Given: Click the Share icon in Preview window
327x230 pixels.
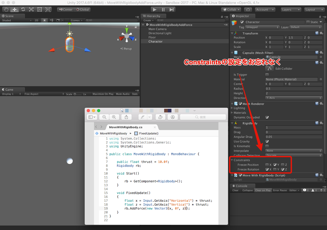Looking at the screenshot, I should [x=126, y=117].
